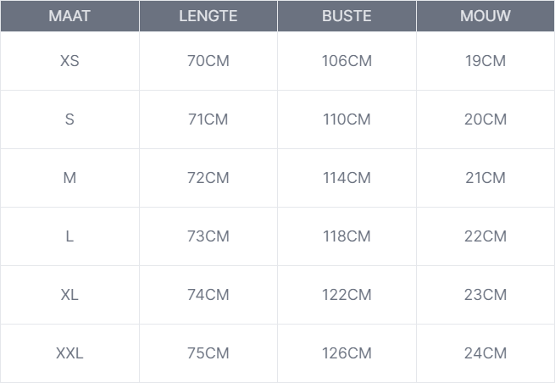Select the 23CM sleeve value
The image size is (555, 383).
click(486, 295)
